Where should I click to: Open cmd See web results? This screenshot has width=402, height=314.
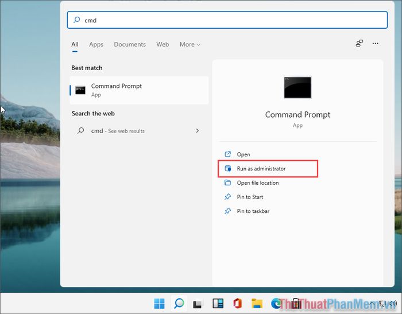(139, 131)
